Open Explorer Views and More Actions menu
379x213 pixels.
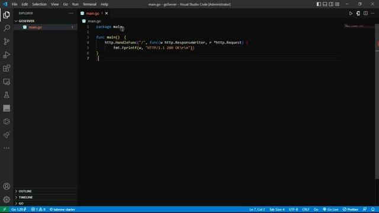pyautogui.click(x=71, y=13)
